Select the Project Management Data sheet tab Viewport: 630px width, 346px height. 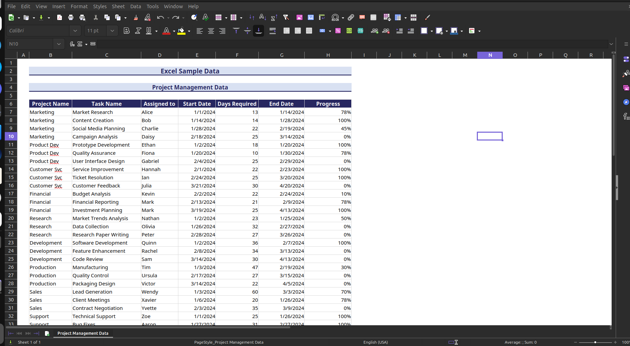(83, 333)
